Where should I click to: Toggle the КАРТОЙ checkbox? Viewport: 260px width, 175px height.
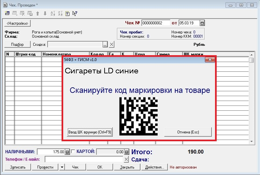click(x=73, y=151)
